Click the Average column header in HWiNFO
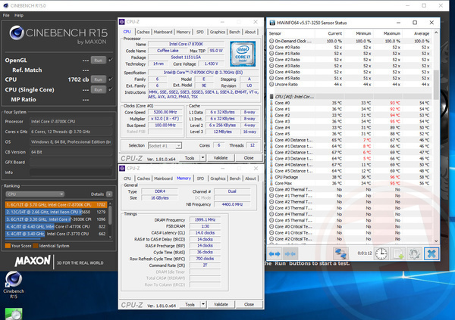This screenshot has width=455, height=320. [422, 33]
